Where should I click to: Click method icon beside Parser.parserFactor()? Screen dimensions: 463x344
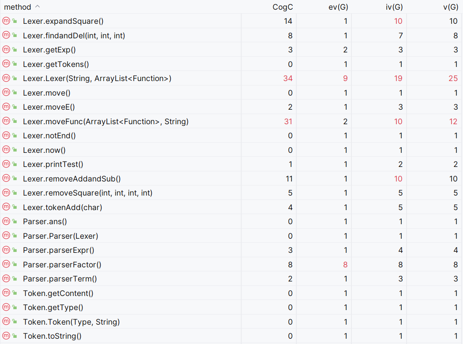pyautogui.click(x=6, y=264)
